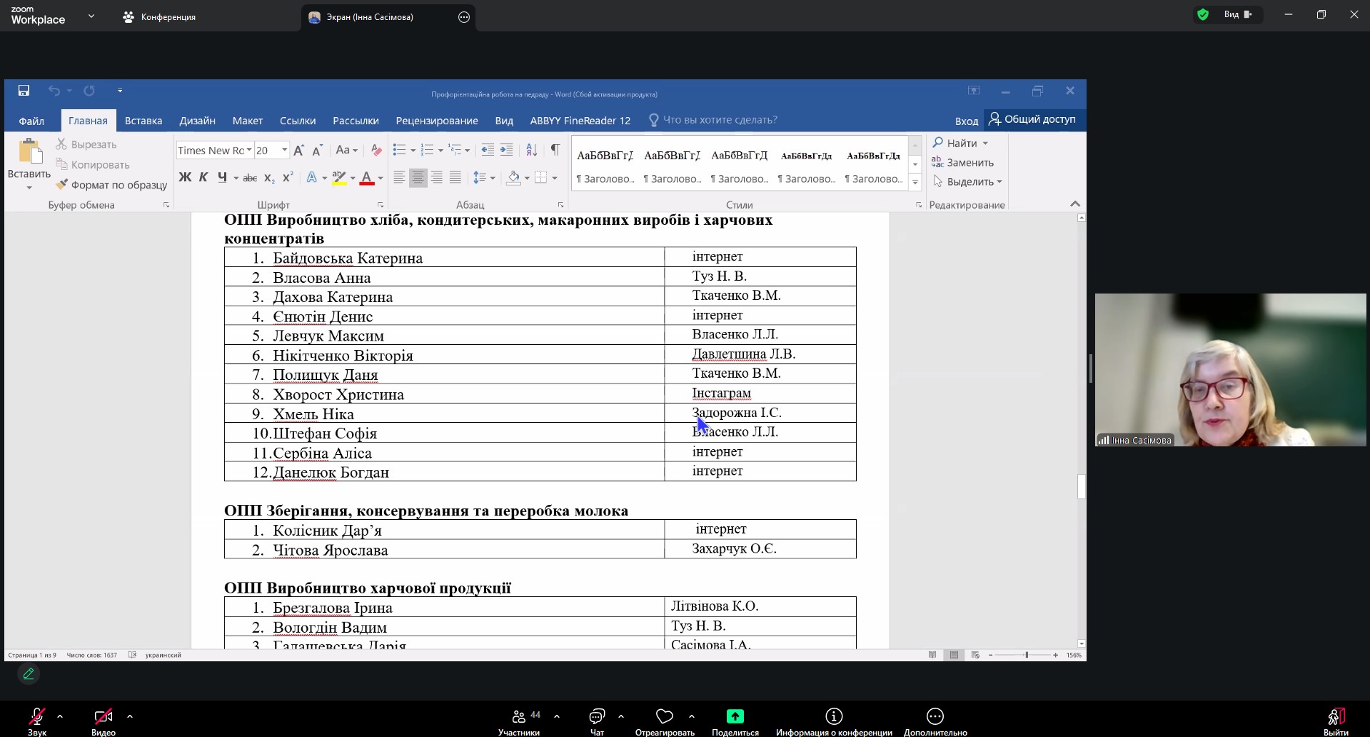Click the green Share screen button
The height and width of the screenshot is (737, 1370).
coord(735,716)
